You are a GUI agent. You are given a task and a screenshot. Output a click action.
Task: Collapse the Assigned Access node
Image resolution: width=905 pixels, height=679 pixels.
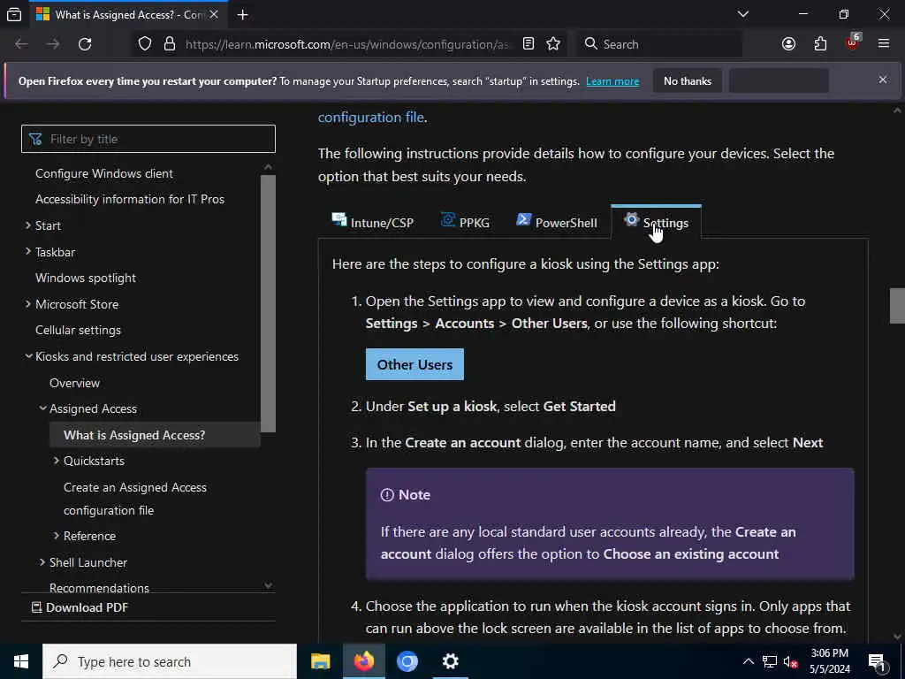(x=42, y=408)
